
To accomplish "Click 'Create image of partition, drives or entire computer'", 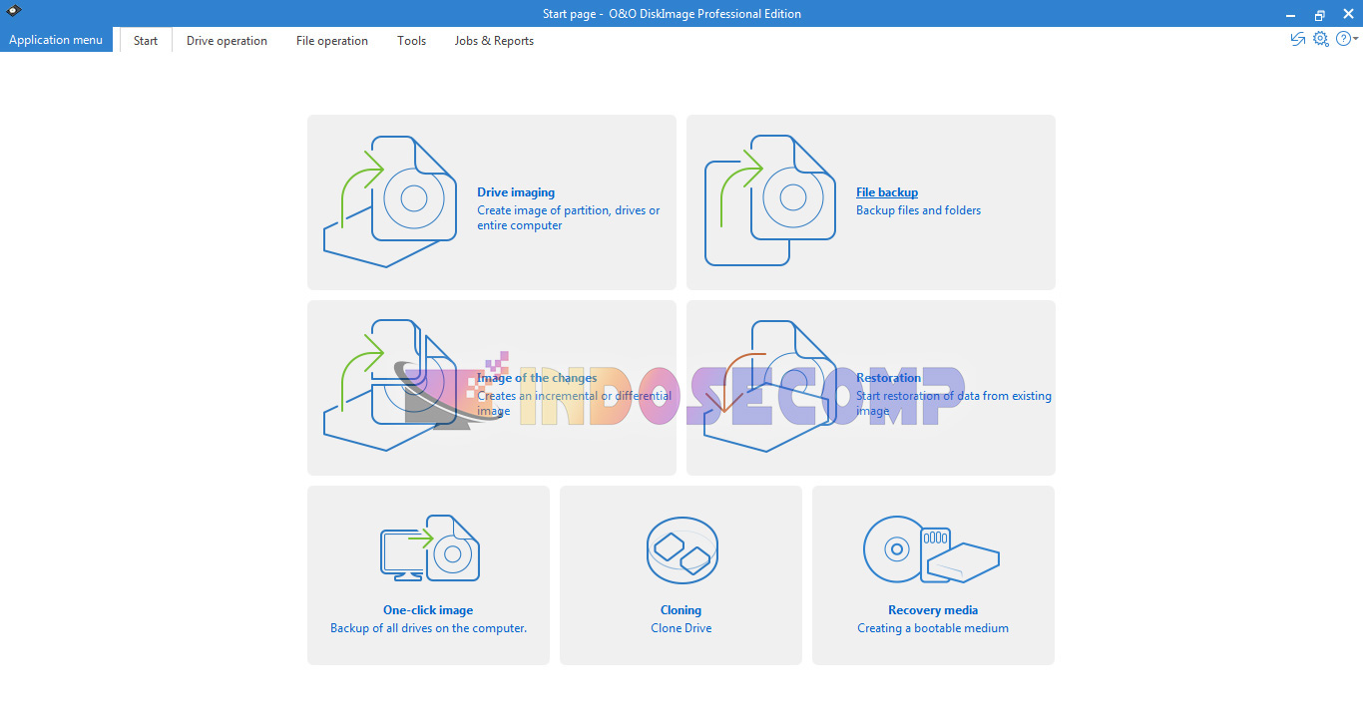I will point(568,217).
